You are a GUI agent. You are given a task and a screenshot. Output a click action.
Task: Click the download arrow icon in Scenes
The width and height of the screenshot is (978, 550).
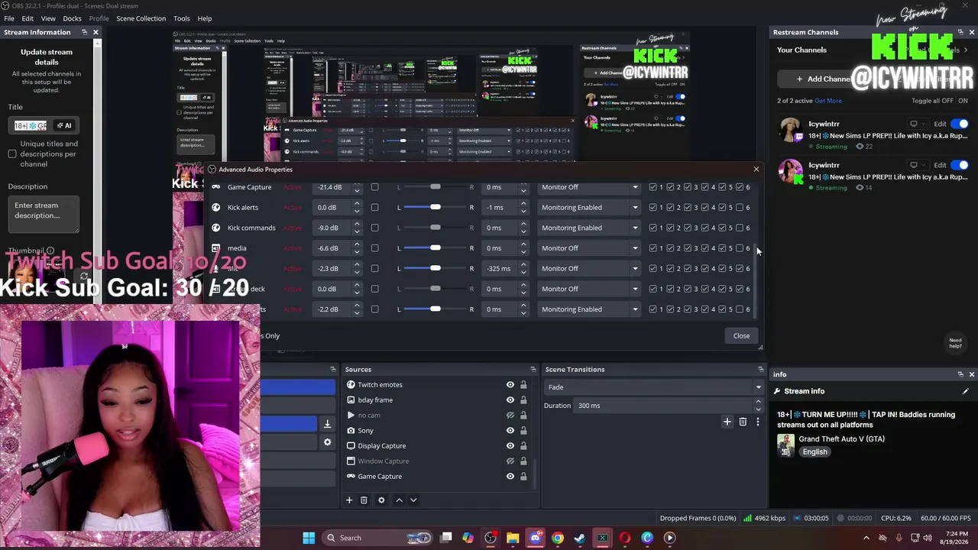click(327, 424)
